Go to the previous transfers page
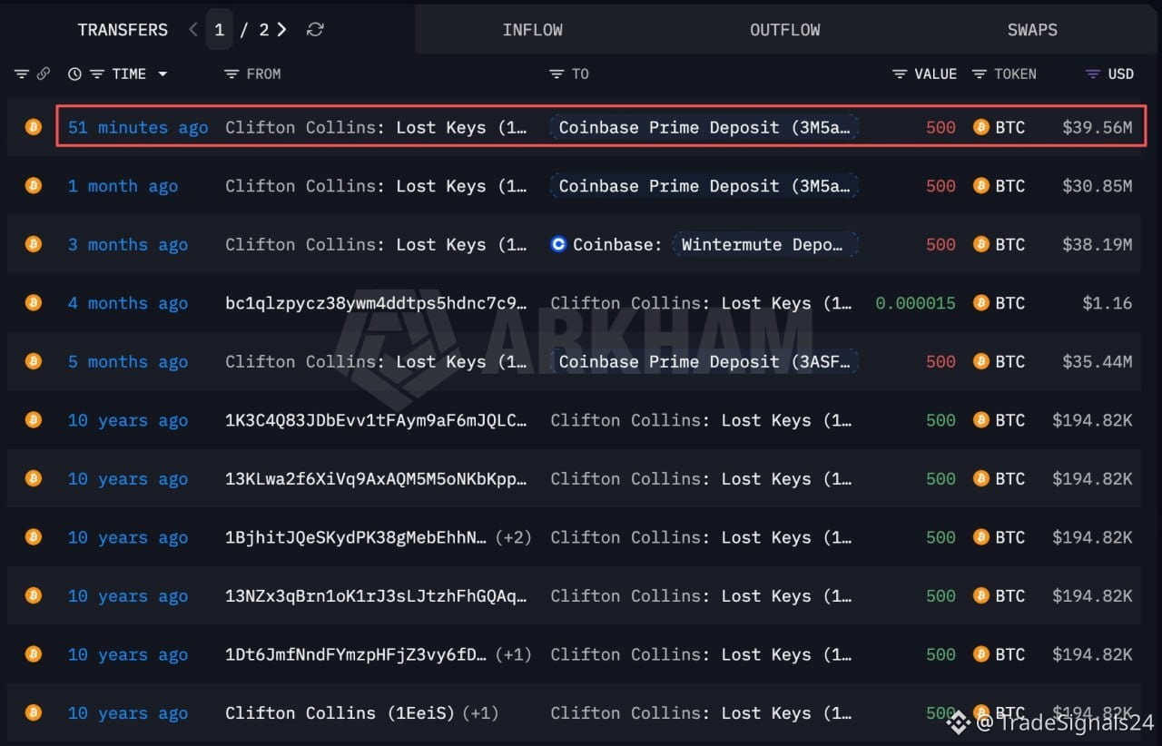 coord(193,30)
